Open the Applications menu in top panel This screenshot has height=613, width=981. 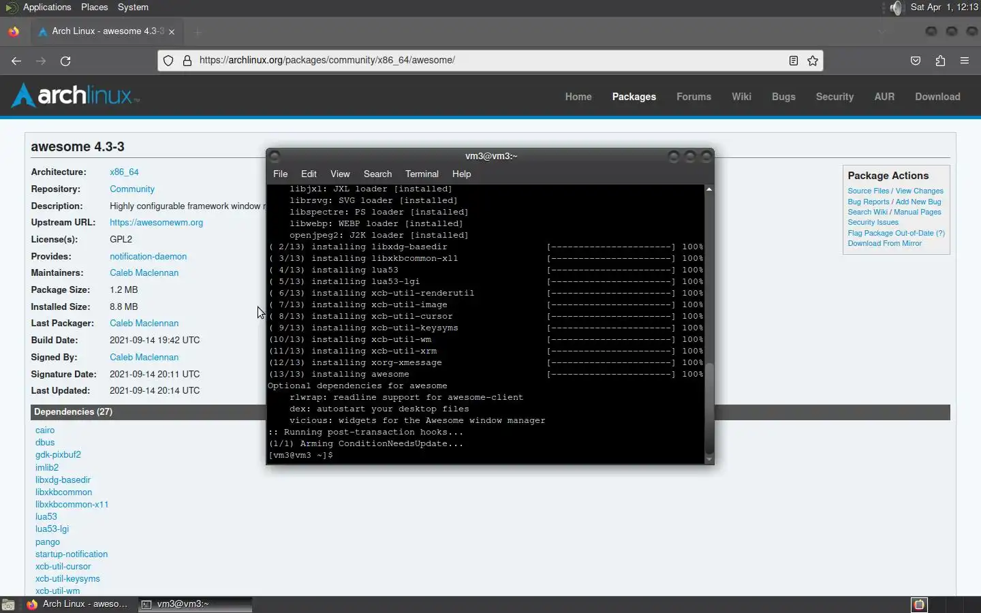tap(46, 7)
